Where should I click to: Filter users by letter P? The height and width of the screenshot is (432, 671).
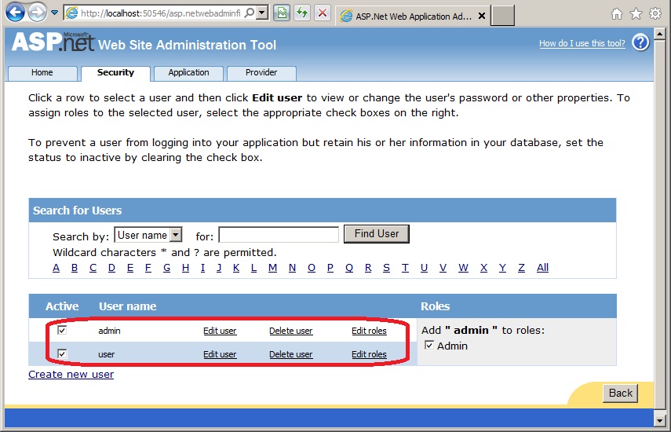click(x=330, y=268)
